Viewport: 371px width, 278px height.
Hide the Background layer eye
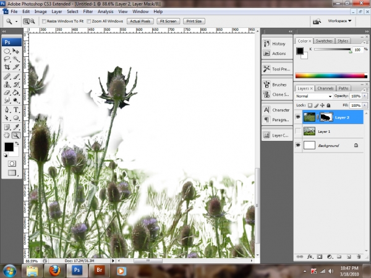click(298, 145)
